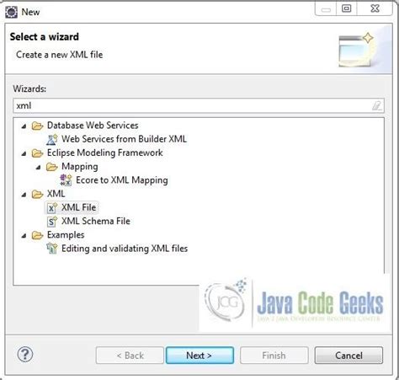Clear the filter text with eraser icon
399x380 pixels.
coord(376,106)
